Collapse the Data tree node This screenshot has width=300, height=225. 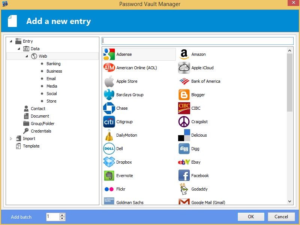(x=19, y=49)
